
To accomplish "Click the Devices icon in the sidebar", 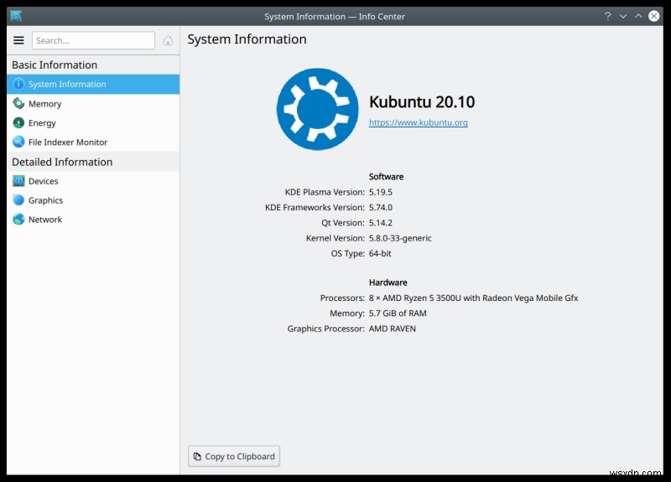I will coord(18,181).
